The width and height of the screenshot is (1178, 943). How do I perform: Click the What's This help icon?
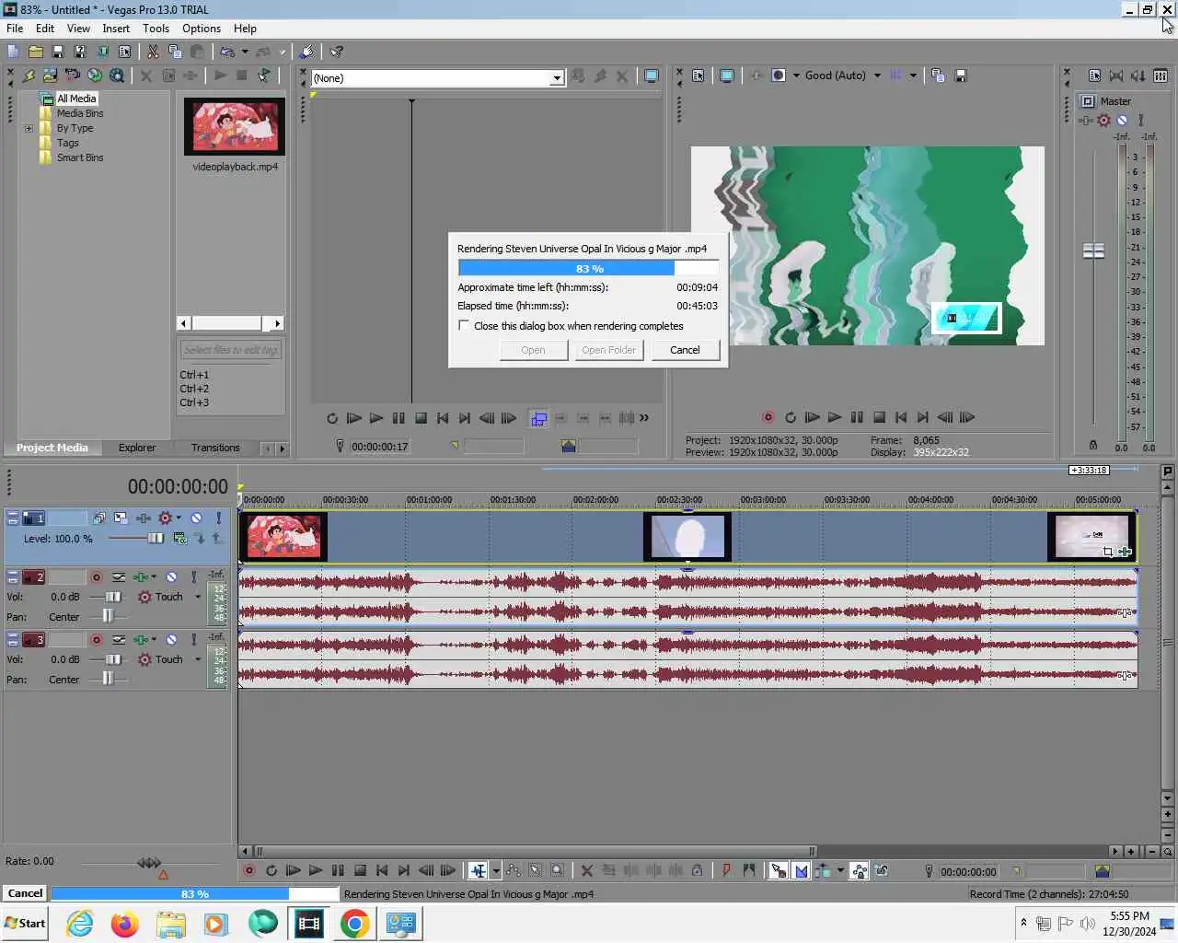(337, 52)
